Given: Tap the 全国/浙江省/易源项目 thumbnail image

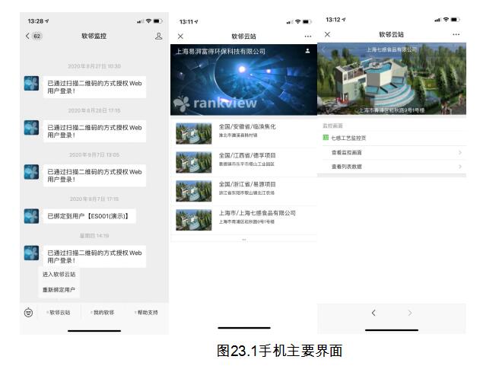Looking at the screenshot, I should pos(193,191).
